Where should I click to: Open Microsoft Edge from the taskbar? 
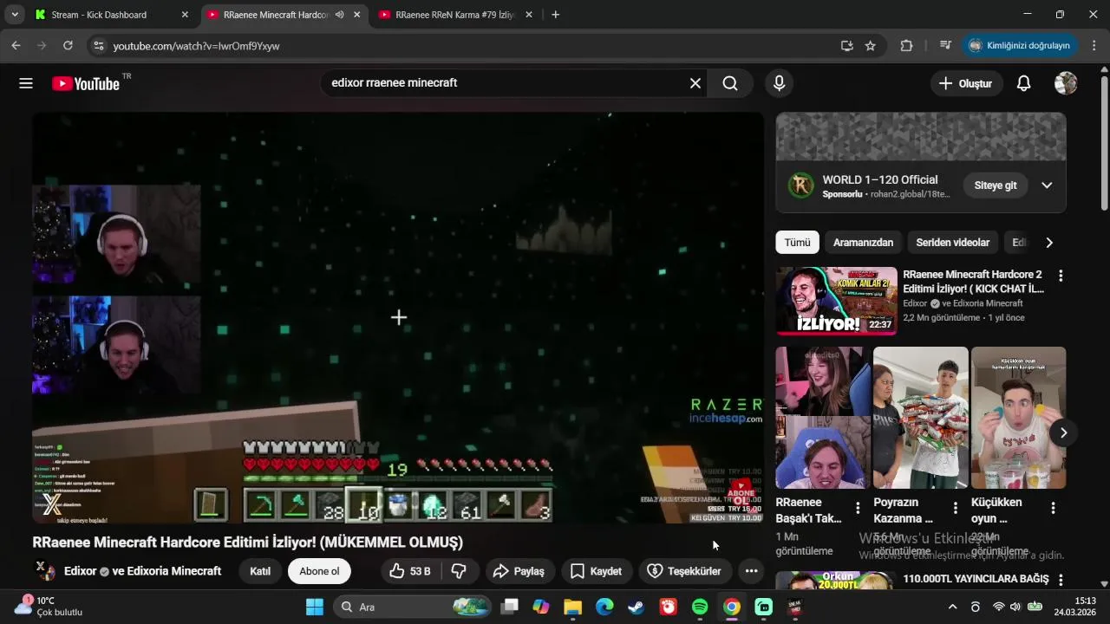coord(604,607)
